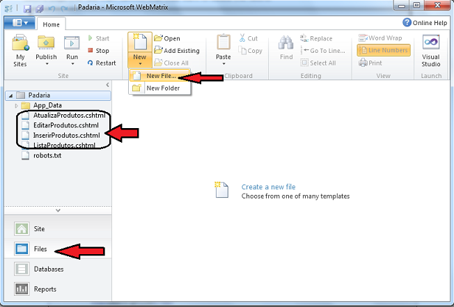Open Online Help
454x307 pixels.
click(x=425, y=22)
